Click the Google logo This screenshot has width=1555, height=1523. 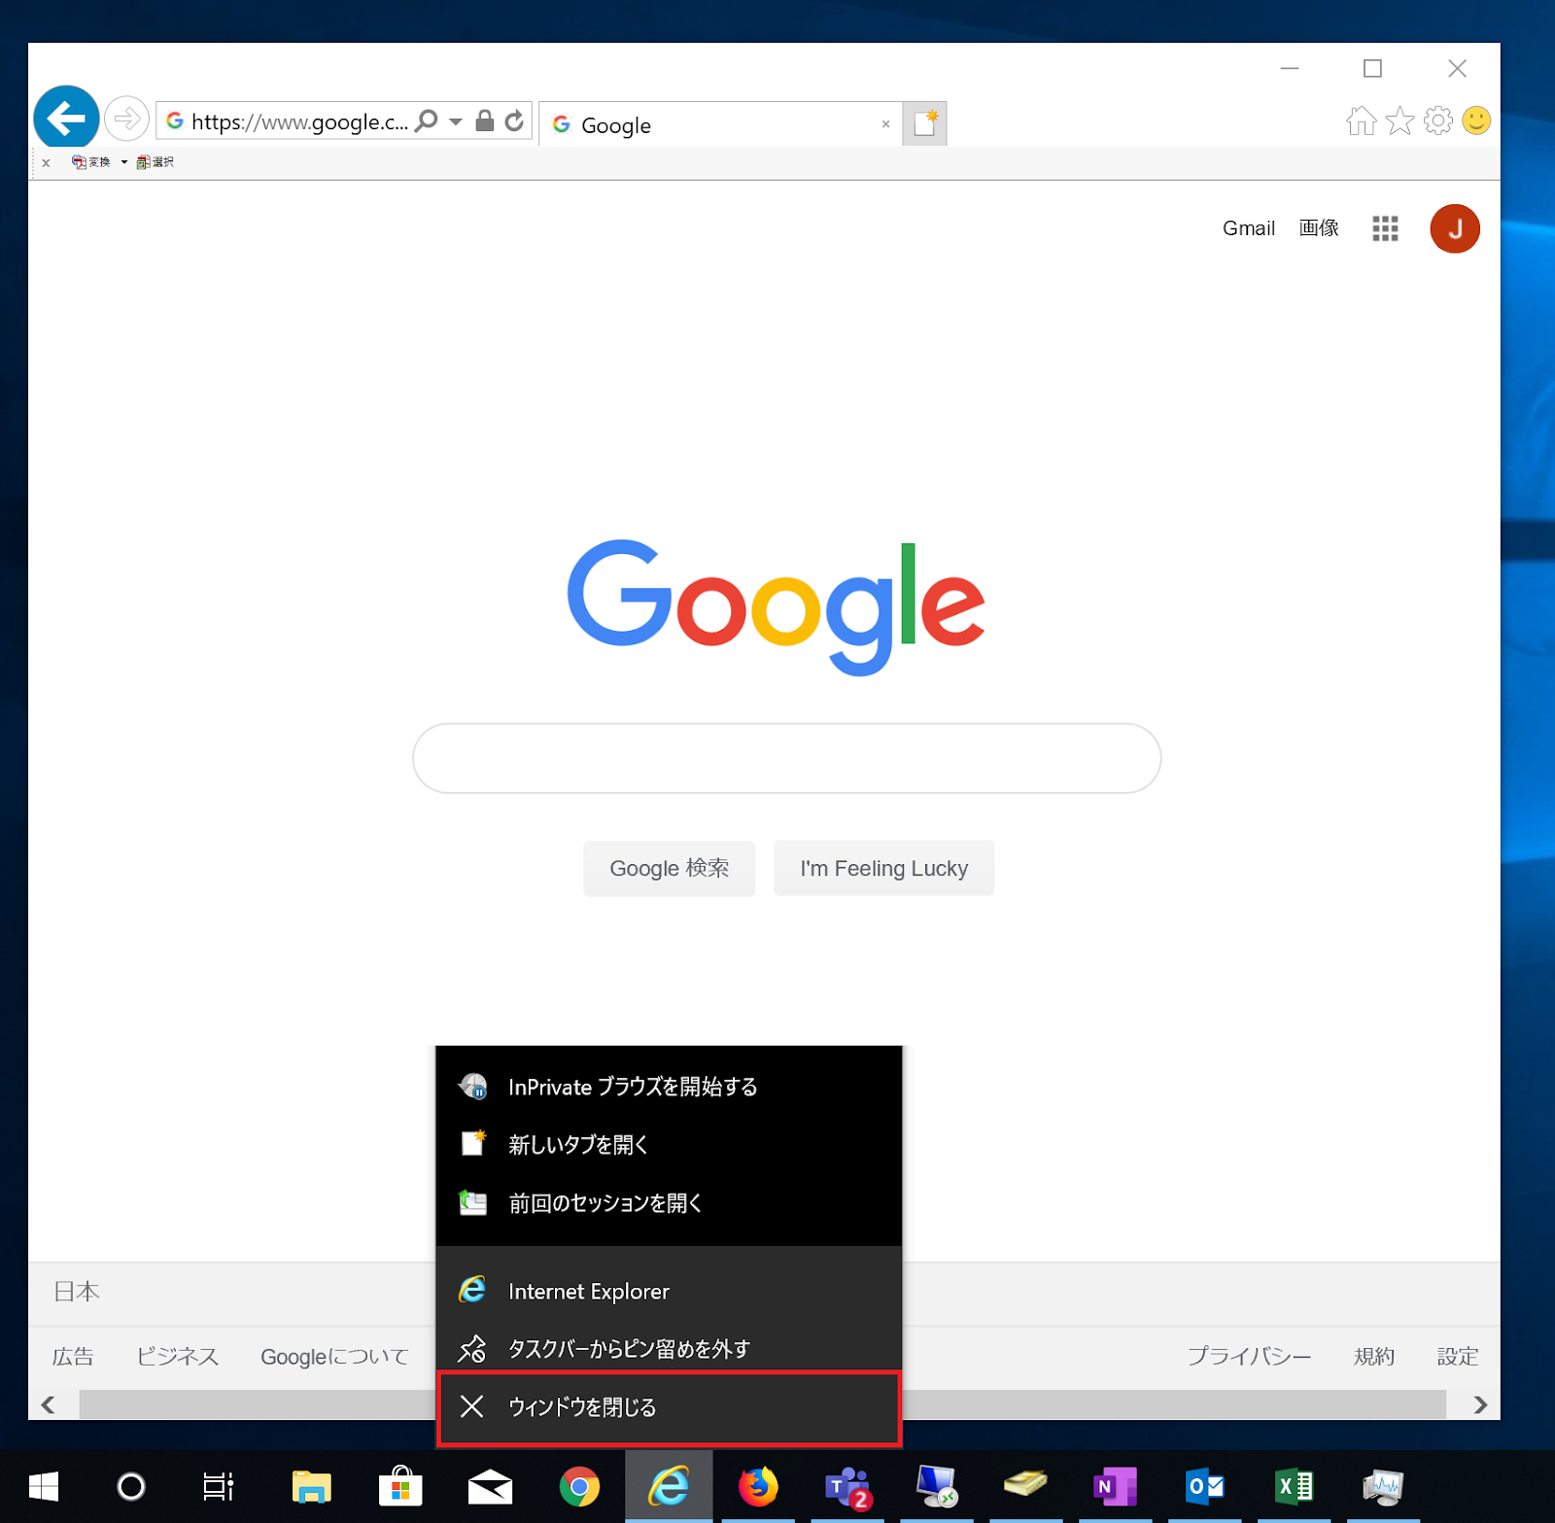[x=777, y=607]
